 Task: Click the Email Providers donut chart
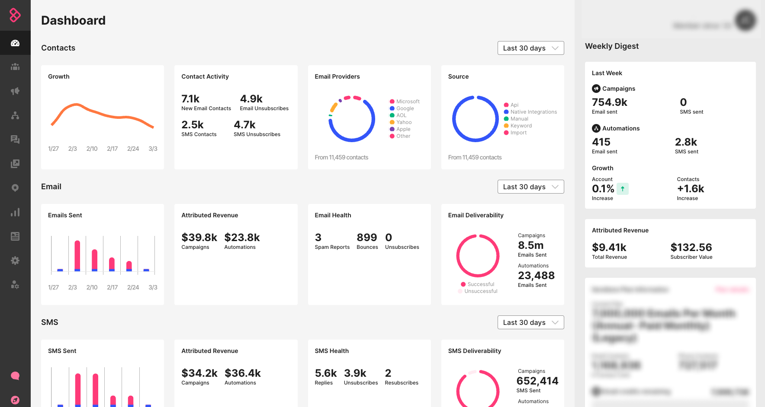click(x=352, y=119)
